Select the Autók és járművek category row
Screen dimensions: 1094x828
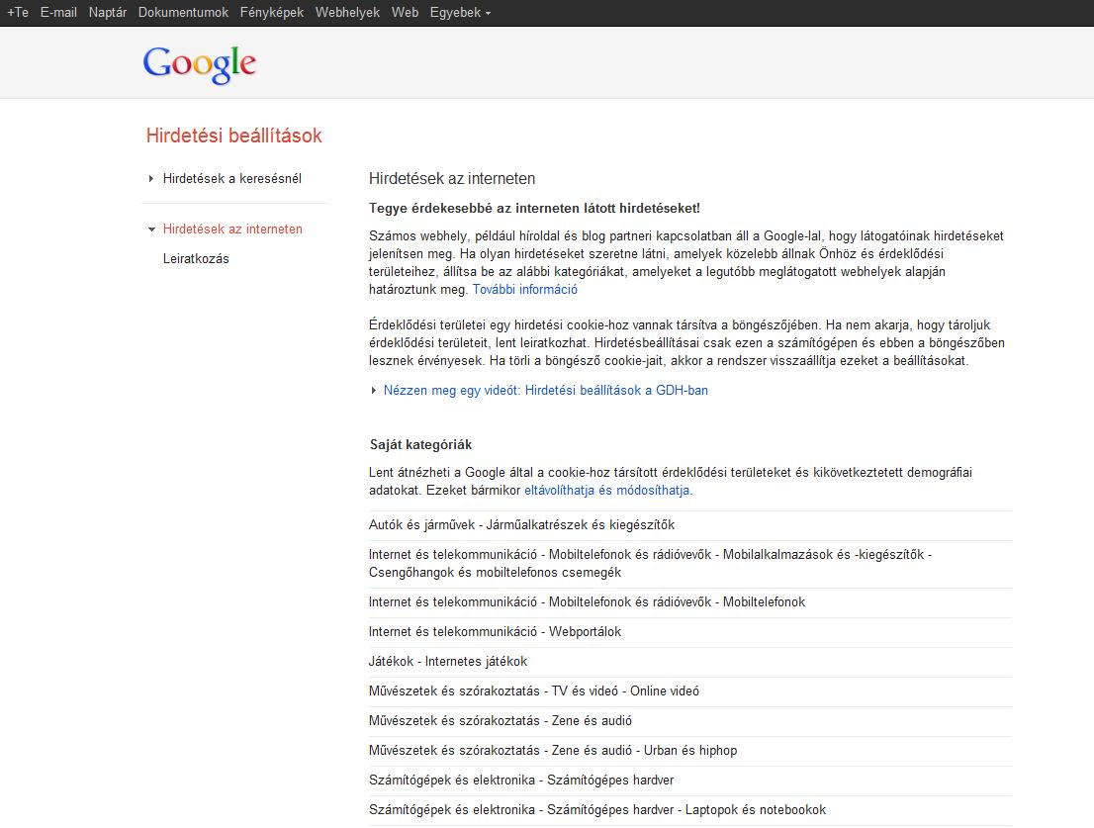[x=690, y=525]
